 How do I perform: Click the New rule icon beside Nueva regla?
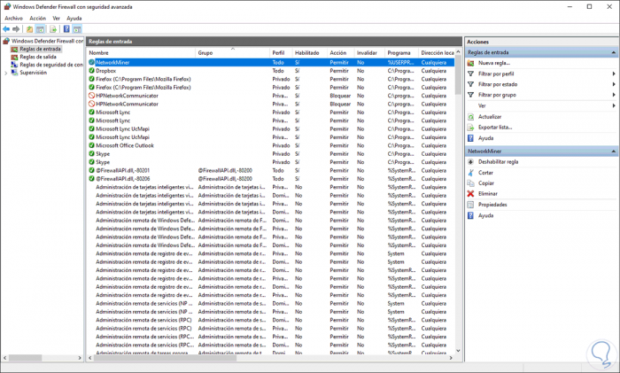(x=470, y=63)
